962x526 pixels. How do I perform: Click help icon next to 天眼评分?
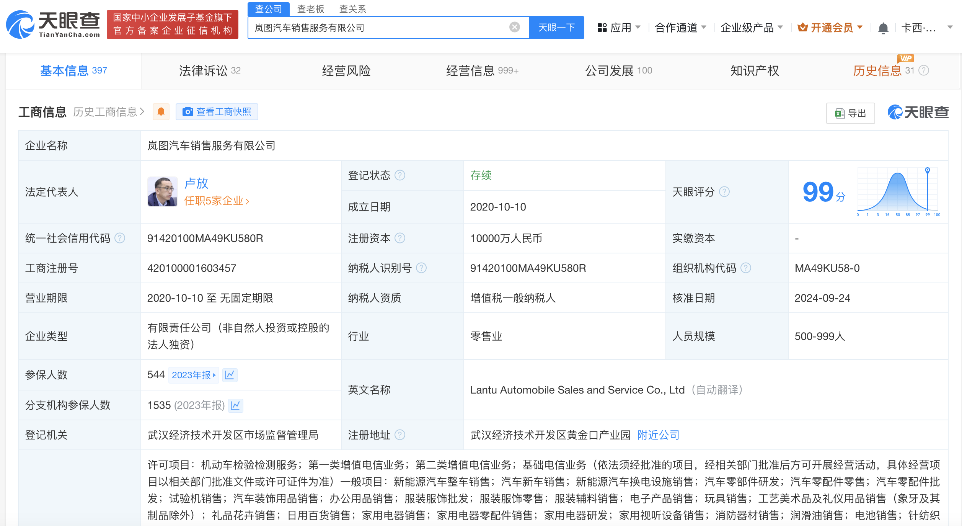724,192
